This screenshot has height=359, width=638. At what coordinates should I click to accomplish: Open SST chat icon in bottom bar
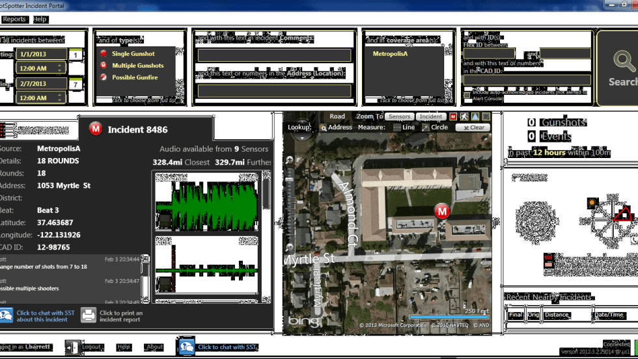pos(187,347)
